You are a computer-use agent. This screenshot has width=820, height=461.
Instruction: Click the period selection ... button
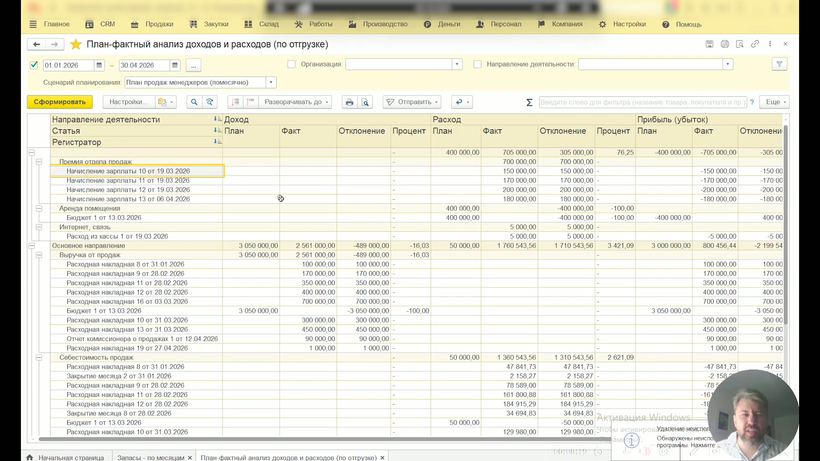[x=193, y=65]
